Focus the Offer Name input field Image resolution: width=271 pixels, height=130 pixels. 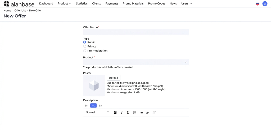(136, 32)
